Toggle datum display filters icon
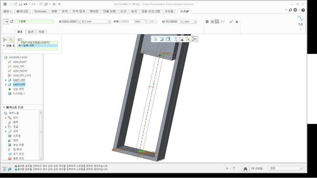 188,39
